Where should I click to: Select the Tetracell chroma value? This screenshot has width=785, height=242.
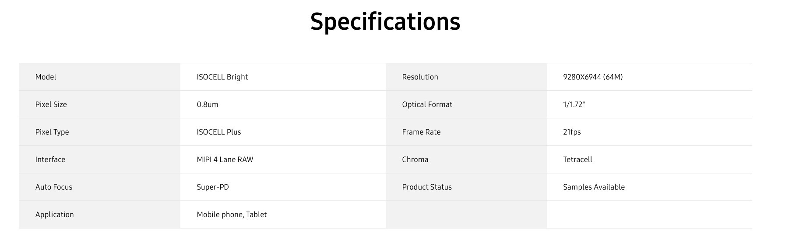[x=577, y=159]
